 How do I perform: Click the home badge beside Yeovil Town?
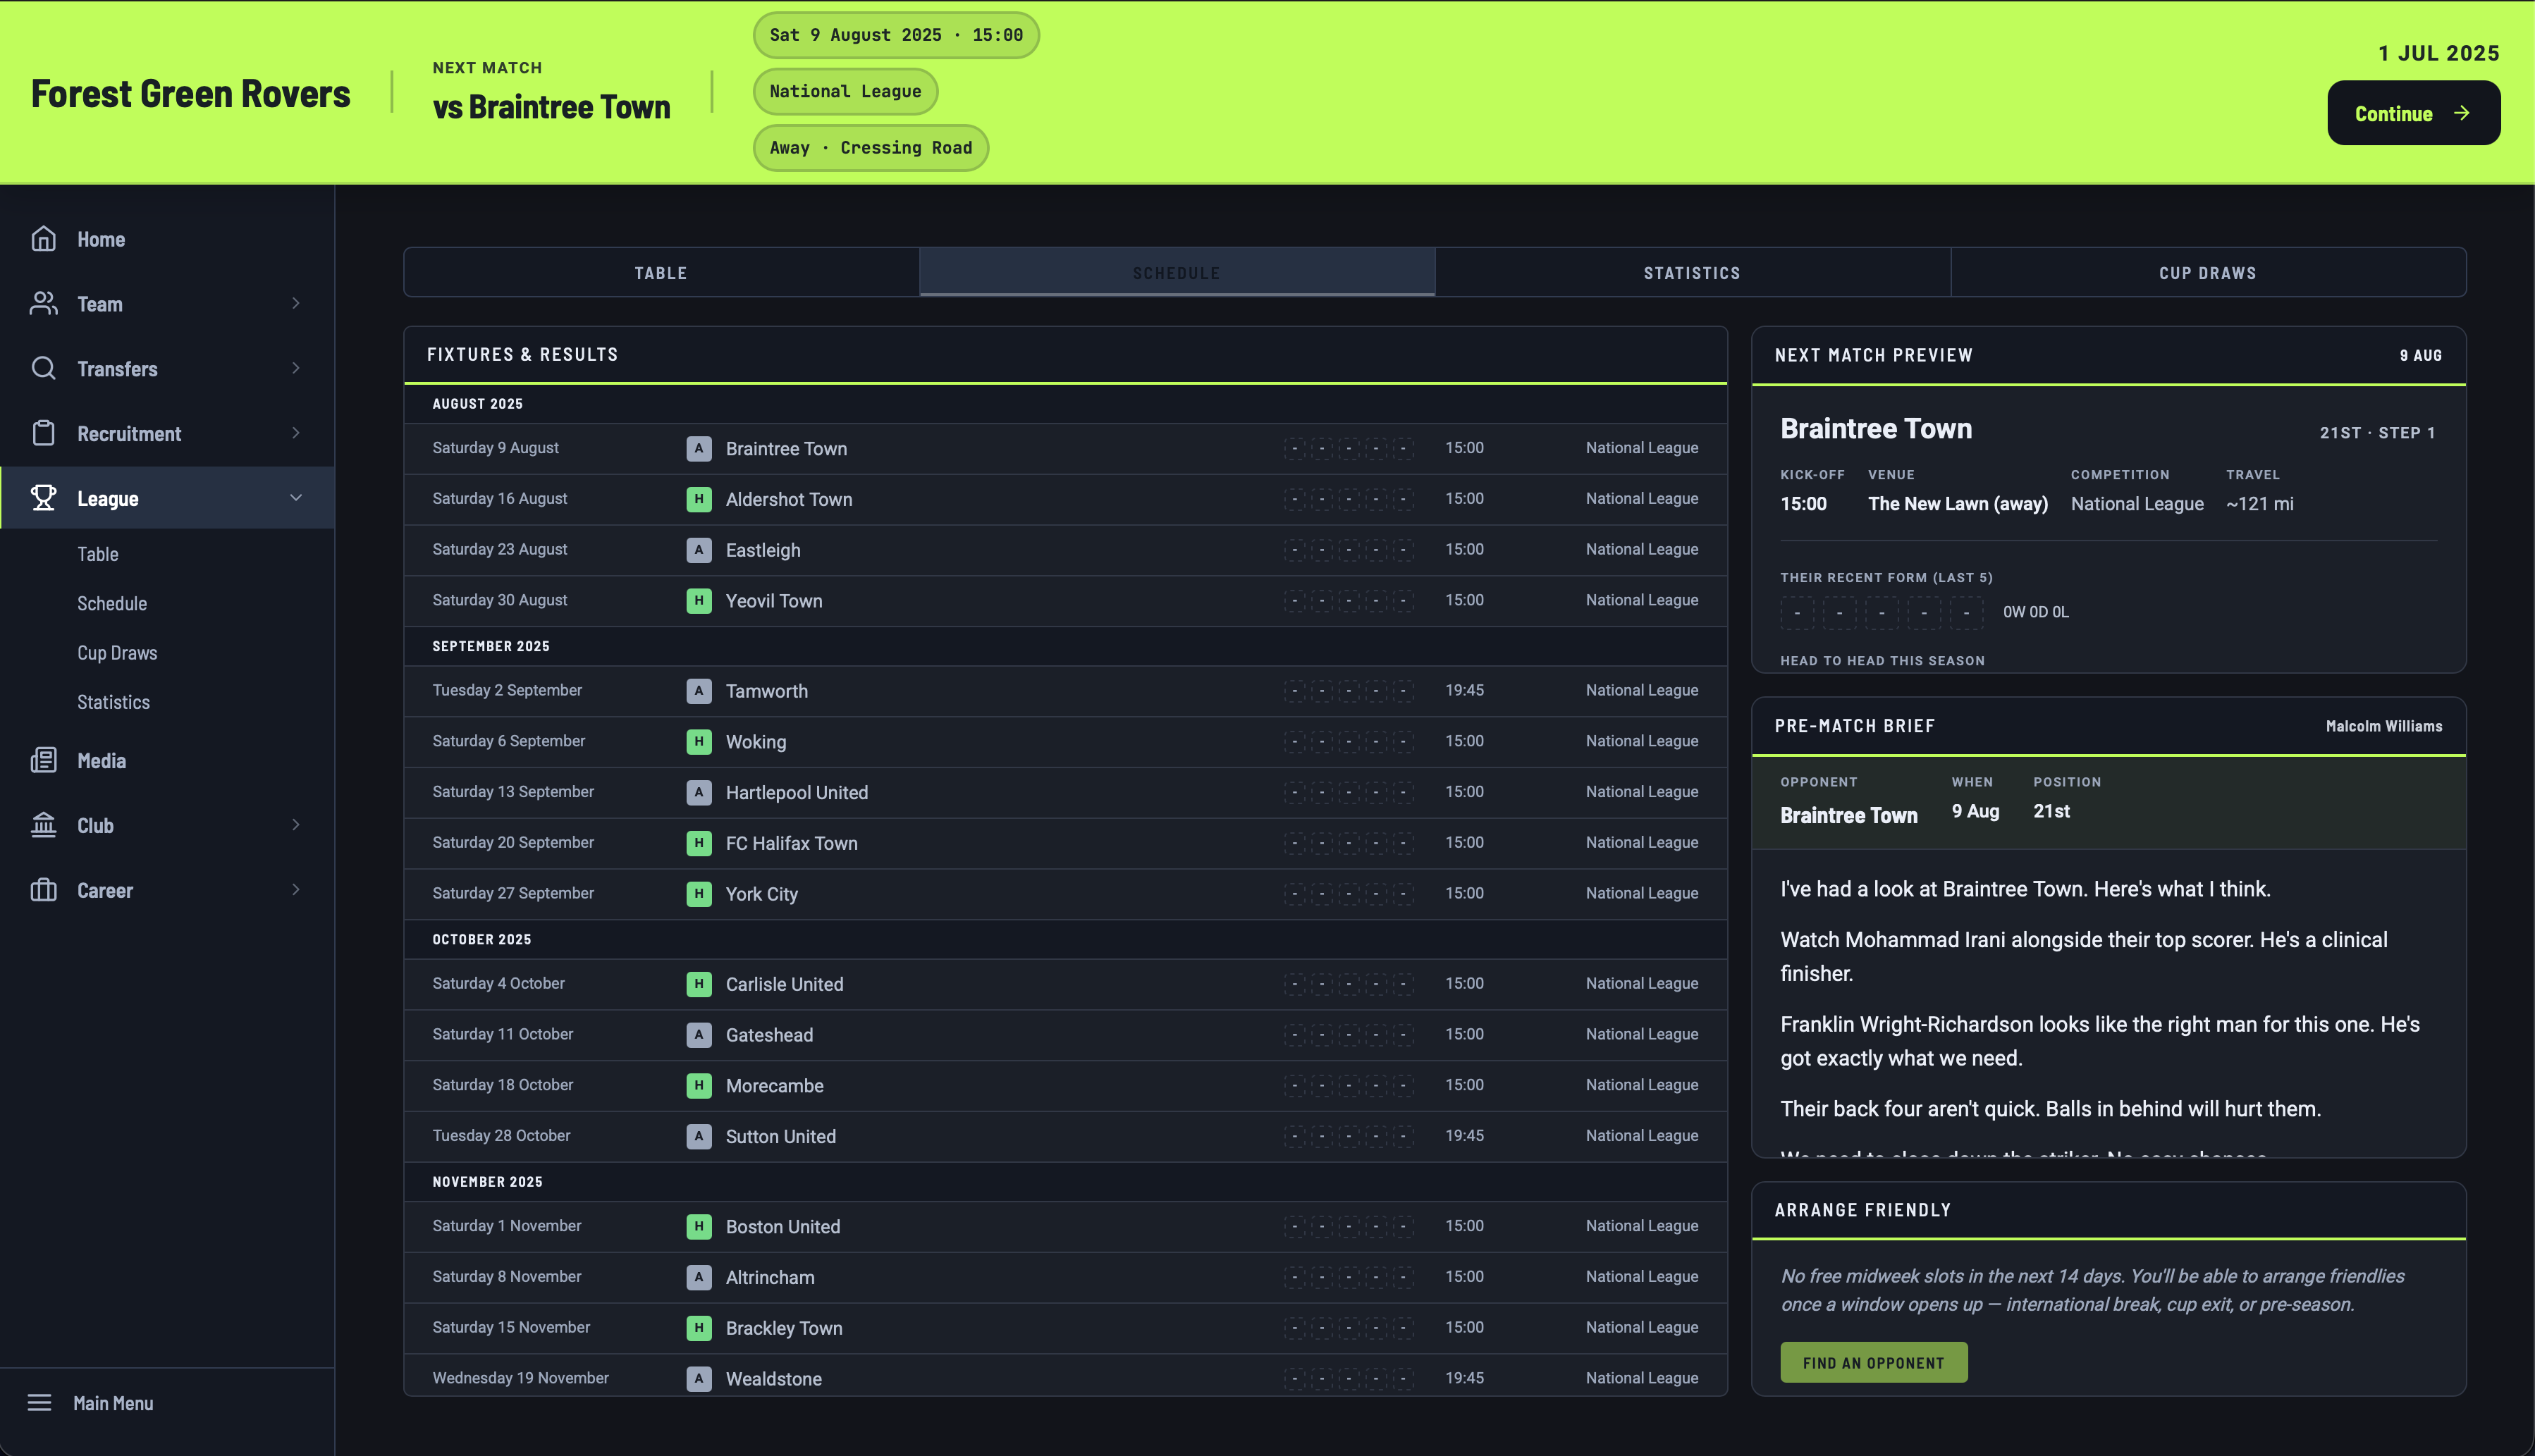click(699, 600)
